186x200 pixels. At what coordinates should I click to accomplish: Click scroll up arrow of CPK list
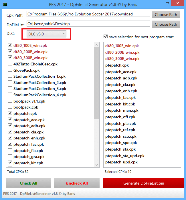97,45
